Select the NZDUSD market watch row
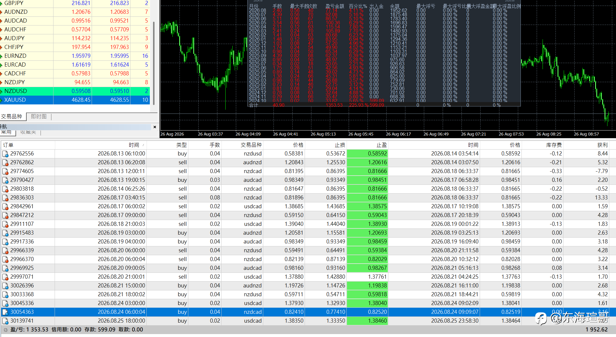 (x=75, y=91)
